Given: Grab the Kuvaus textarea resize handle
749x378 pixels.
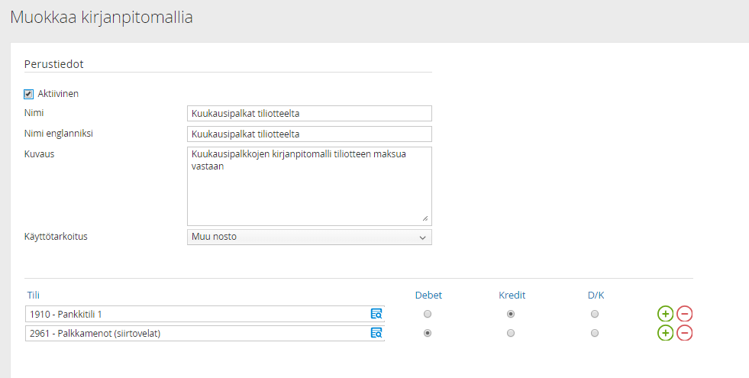Looking at the screenshot, I should click(425, 219).
